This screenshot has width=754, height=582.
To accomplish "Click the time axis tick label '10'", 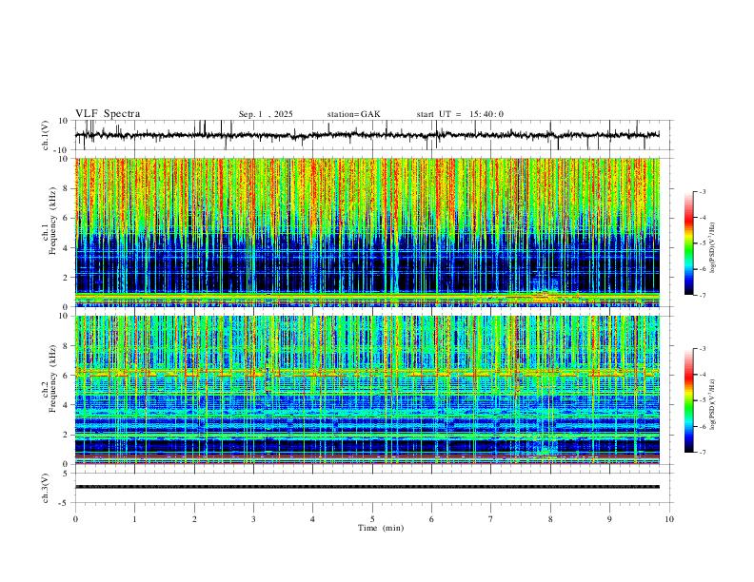I will point(669,519).
